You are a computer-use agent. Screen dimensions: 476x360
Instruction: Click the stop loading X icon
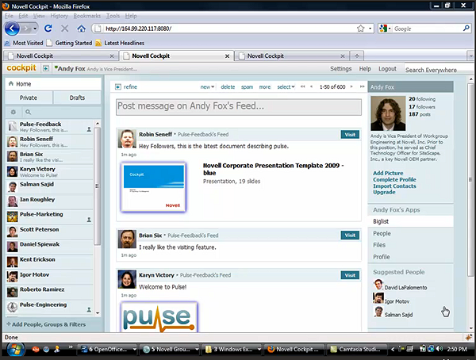point(65,29)
